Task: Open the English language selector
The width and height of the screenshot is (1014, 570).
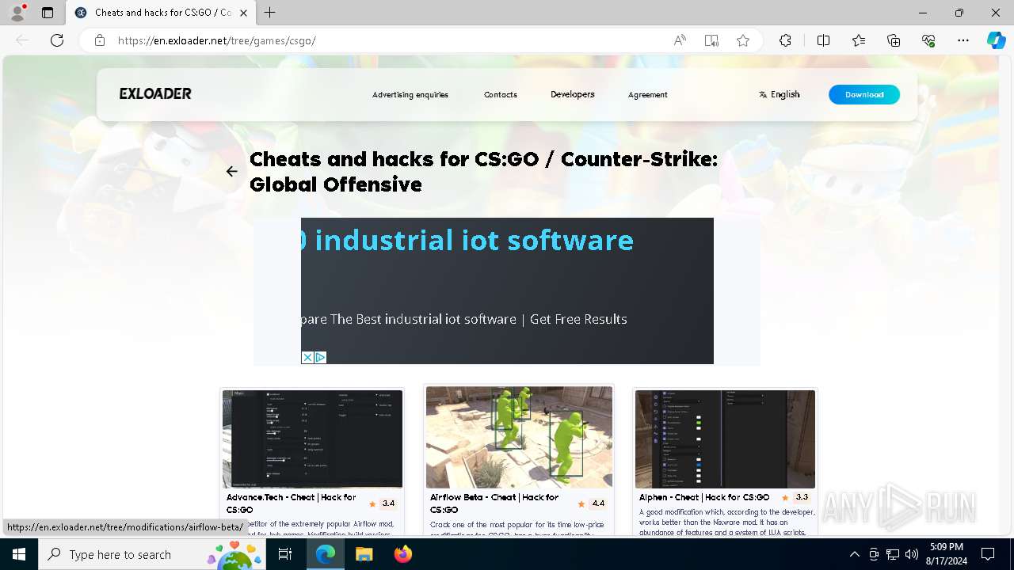Action: click(x=780, y=94)
